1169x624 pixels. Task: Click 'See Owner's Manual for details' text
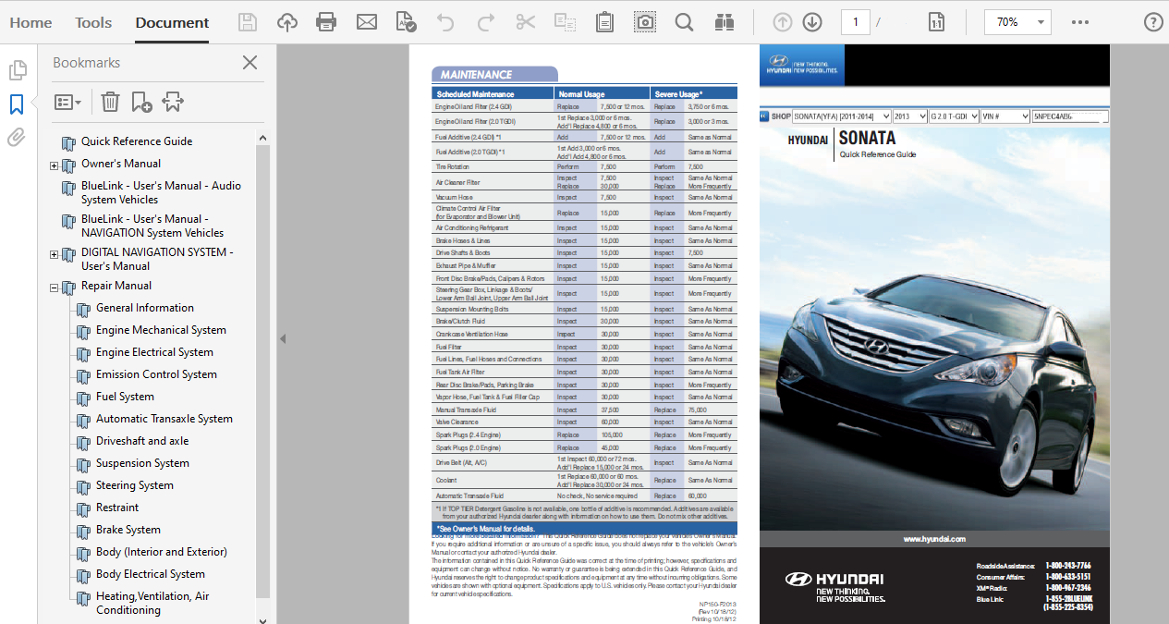click(488, 528)
